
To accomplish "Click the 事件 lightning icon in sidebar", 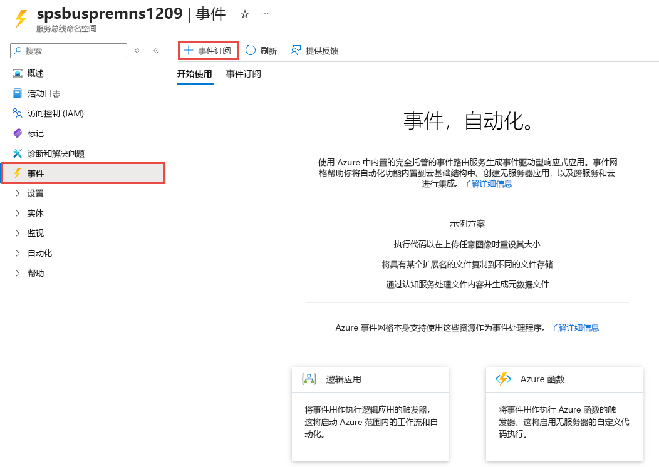I will pos(18,173).
